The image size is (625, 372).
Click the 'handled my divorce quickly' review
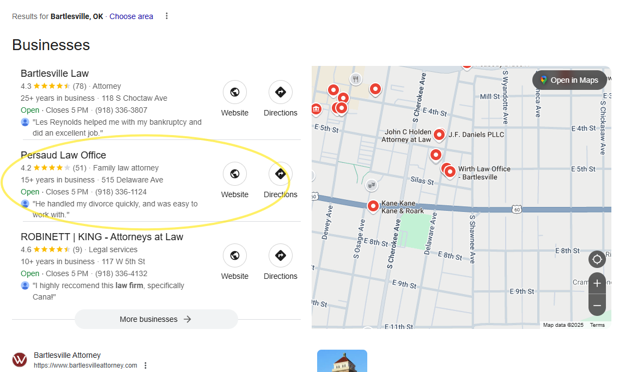[115, 209]
